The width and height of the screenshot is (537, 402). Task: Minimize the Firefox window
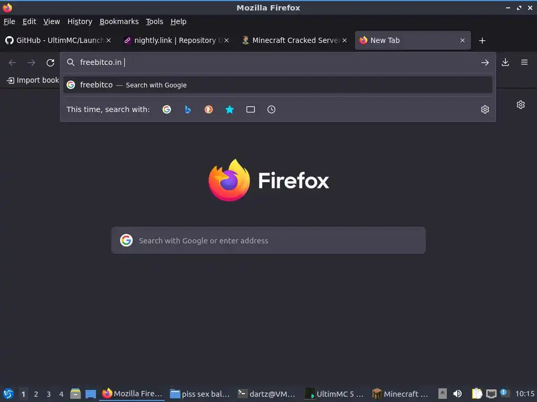(x=508, y=7)
